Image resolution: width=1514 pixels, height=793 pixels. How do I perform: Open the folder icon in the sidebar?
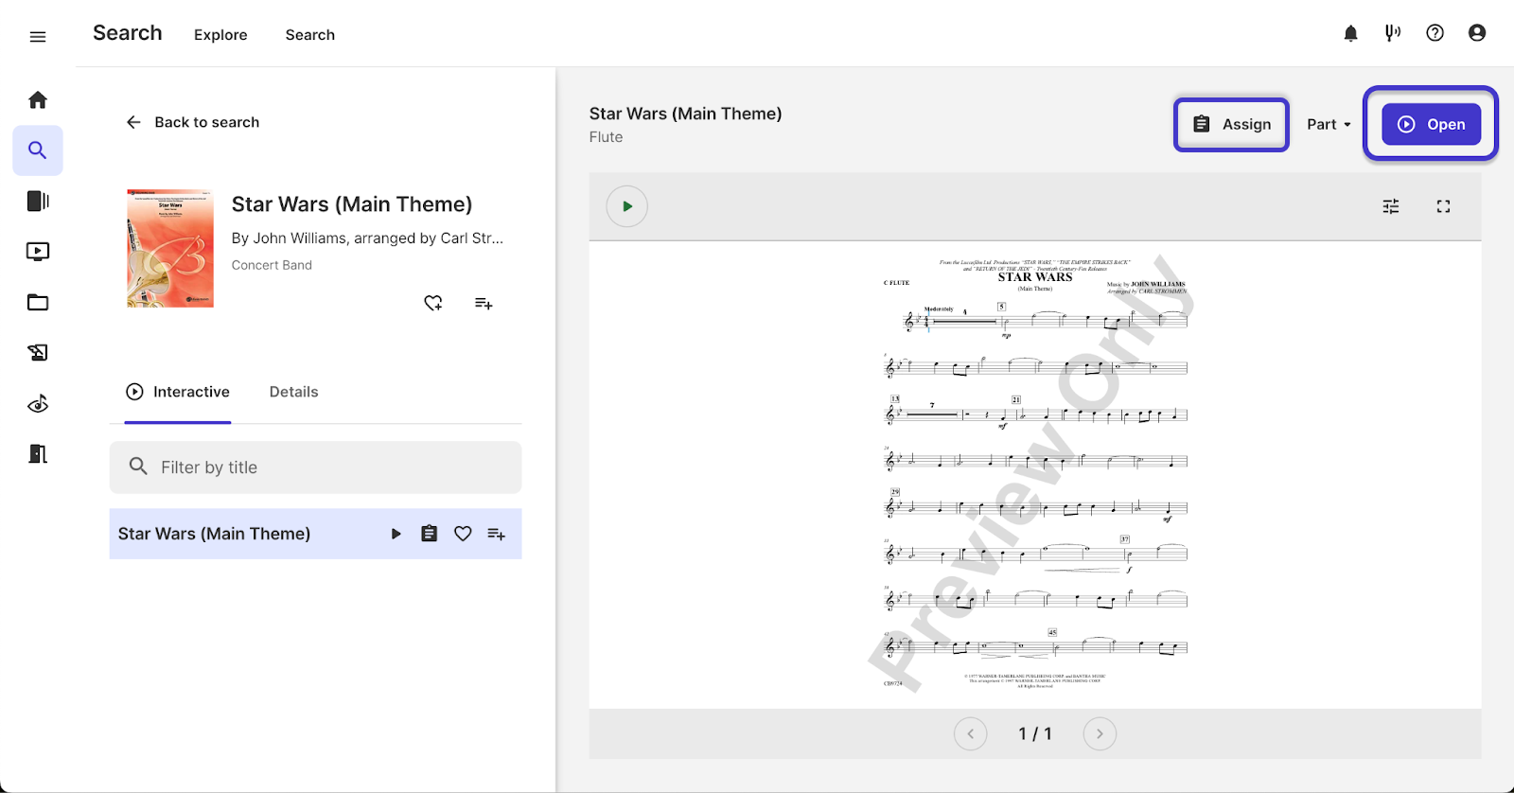pos(38,303)
